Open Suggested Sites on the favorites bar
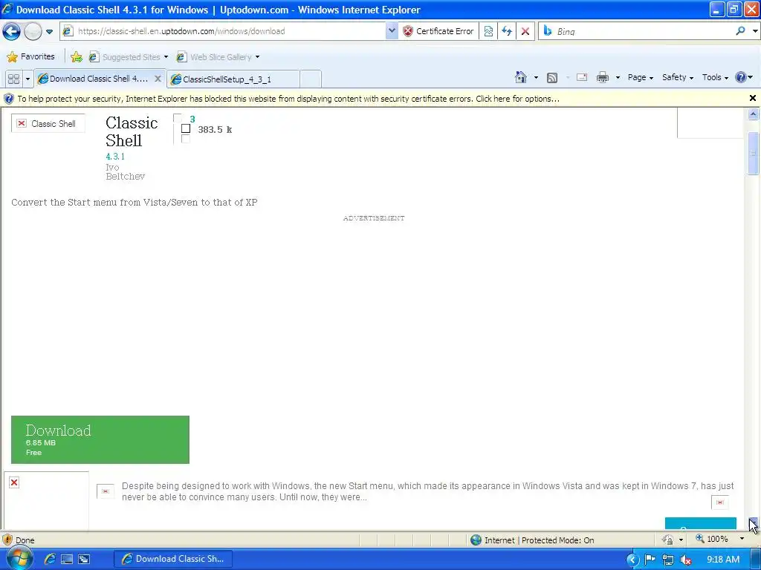761x570 pixels. pos(129,57)
